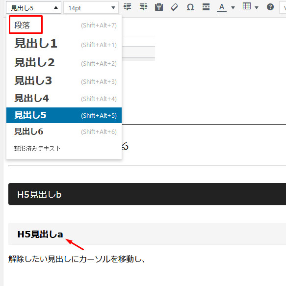Viewport: 286px width, 286px height.
Task: Click the indent (increase indent) icon
Action: point(144,7)
